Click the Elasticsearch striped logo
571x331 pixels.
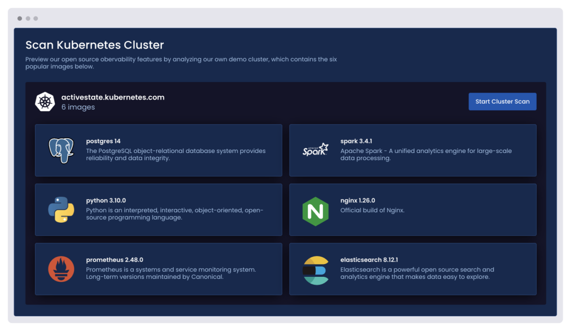315,270
